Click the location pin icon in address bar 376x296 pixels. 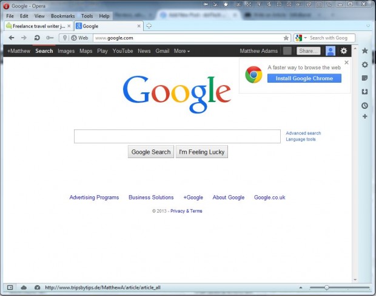click(64, 38)
